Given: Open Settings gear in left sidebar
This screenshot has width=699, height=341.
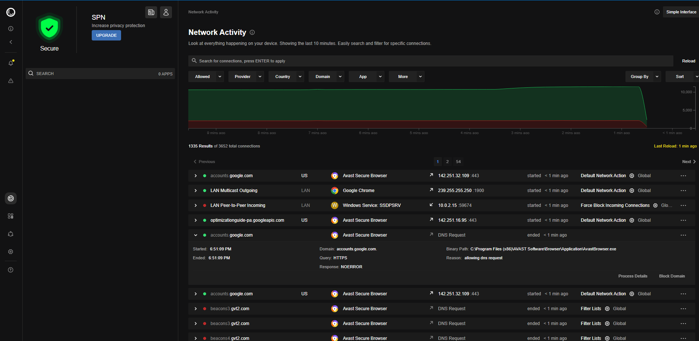Looking at the screenshot, I should (x=11, y=252).
